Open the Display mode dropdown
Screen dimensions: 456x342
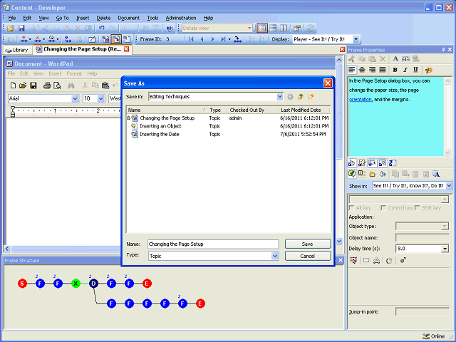pyautogui.click(x=356, y=39)
